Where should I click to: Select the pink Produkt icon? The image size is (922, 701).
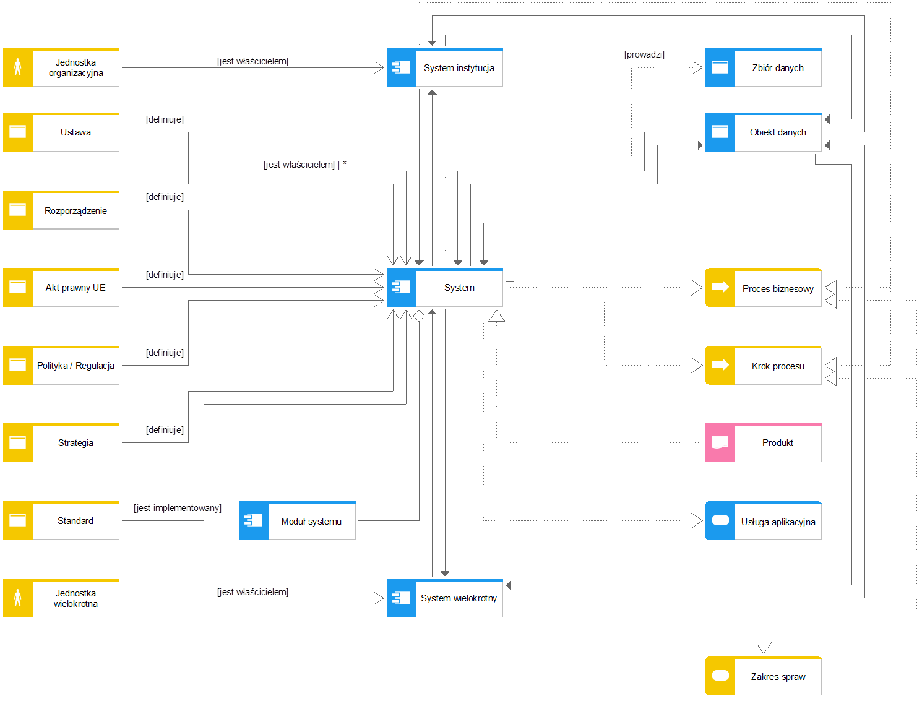720,443
